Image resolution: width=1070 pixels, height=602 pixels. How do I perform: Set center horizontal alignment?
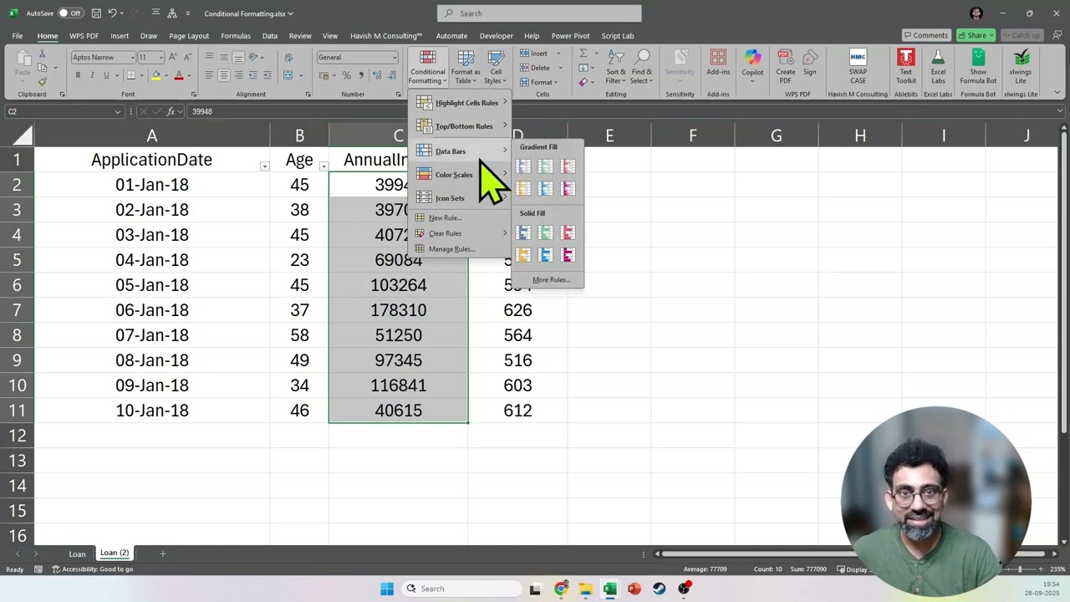point(224,75)
